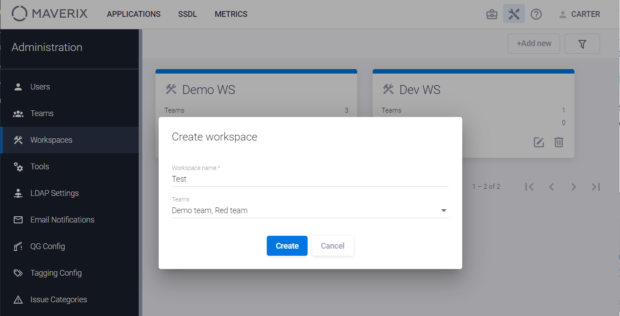Open the APPLICATIONS menu

133,14
